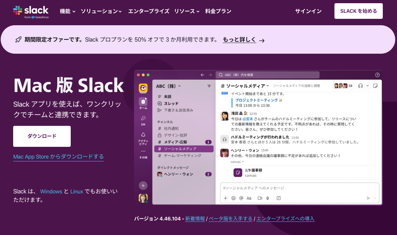Follow the もっと詳しく offer link

pyautogui.click(x=239, y=40)
